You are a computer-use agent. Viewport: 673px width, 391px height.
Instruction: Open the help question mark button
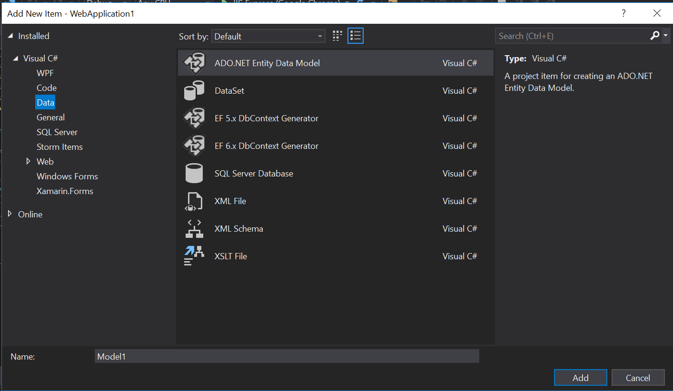pos(624,13)
